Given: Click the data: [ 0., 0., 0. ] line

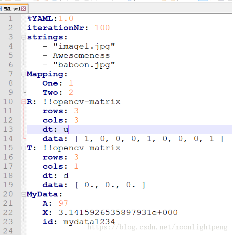Looking at the screenshot, I should (x=94, y=185).
